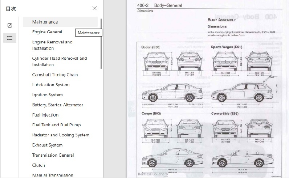The image size is (289, 178).
Task: Navigate to Ignition System chapter
Action: point(47,95)
